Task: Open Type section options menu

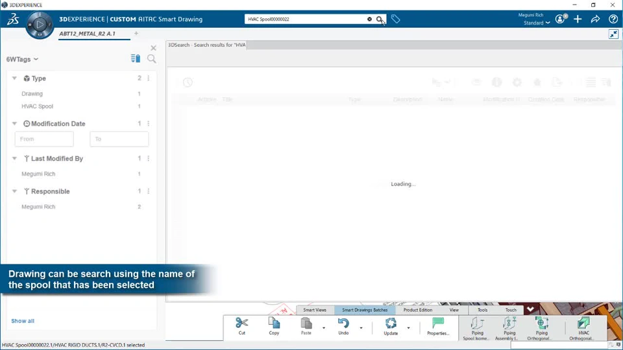Action: point(149,78)
